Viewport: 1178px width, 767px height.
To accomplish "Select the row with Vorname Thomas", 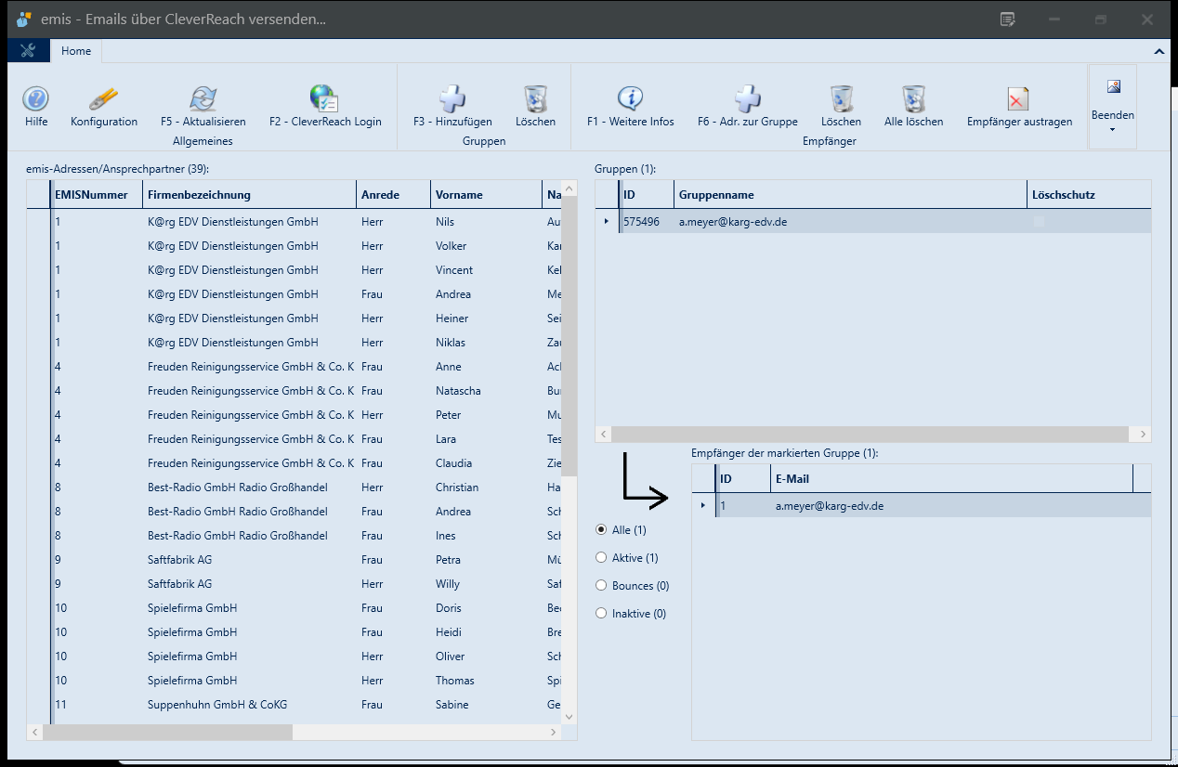I will (x=294, y=681).
